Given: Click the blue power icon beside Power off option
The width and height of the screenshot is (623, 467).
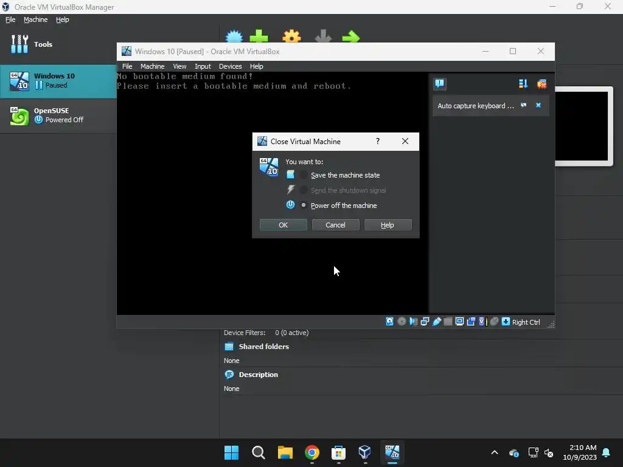Looking at the screenshot, I should tap(291, 204).
